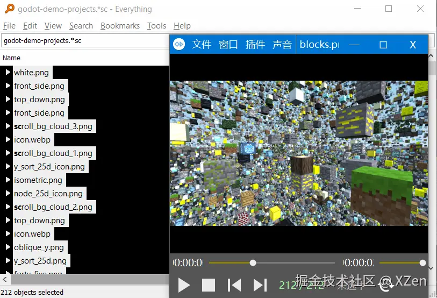This screenshot has width=437, height=298.
Task: Click the 212 / 212 counter in player
Action: click(301, 285)
